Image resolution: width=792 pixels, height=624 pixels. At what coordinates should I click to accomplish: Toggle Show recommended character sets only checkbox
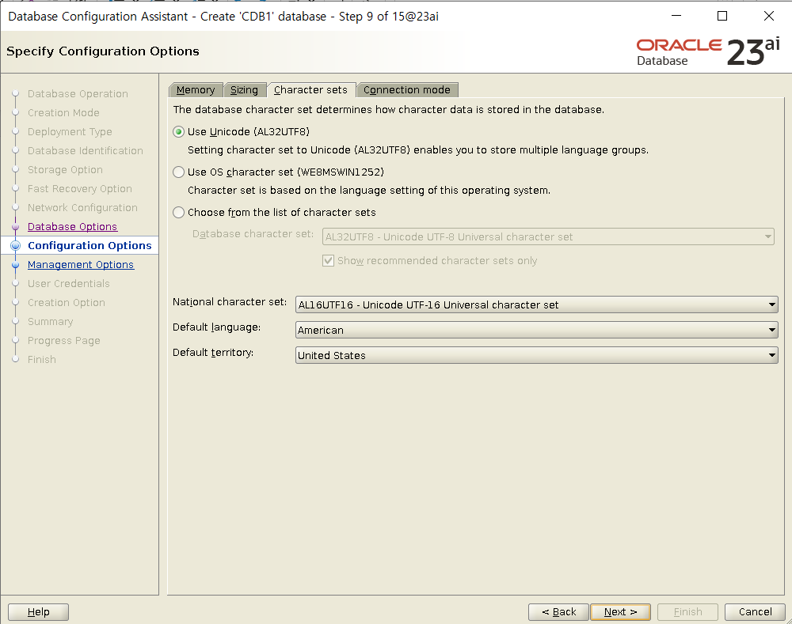coord(329,261)
